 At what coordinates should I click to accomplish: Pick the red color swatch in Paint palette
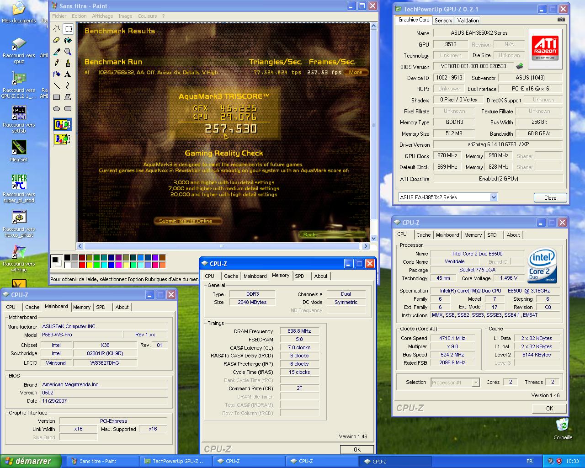[82, 265]
